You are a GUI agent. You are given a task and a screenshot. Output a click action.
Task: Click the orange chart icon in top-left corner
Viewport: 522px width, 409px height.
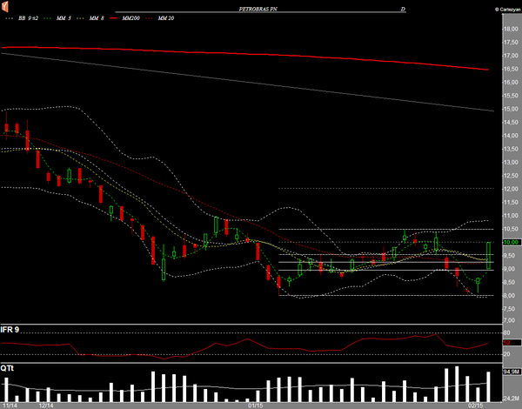click(5, 9)
